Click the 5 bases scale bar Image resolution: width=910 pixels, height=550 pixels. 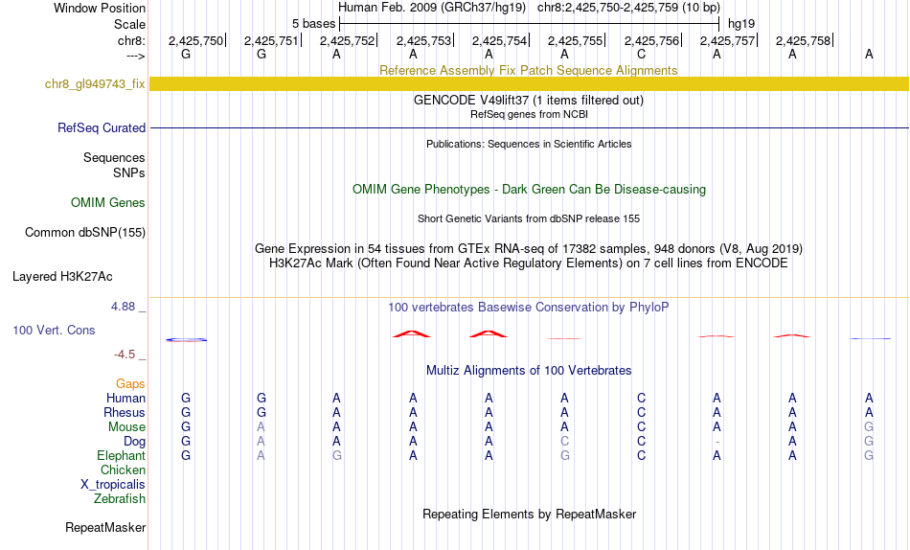530,24
